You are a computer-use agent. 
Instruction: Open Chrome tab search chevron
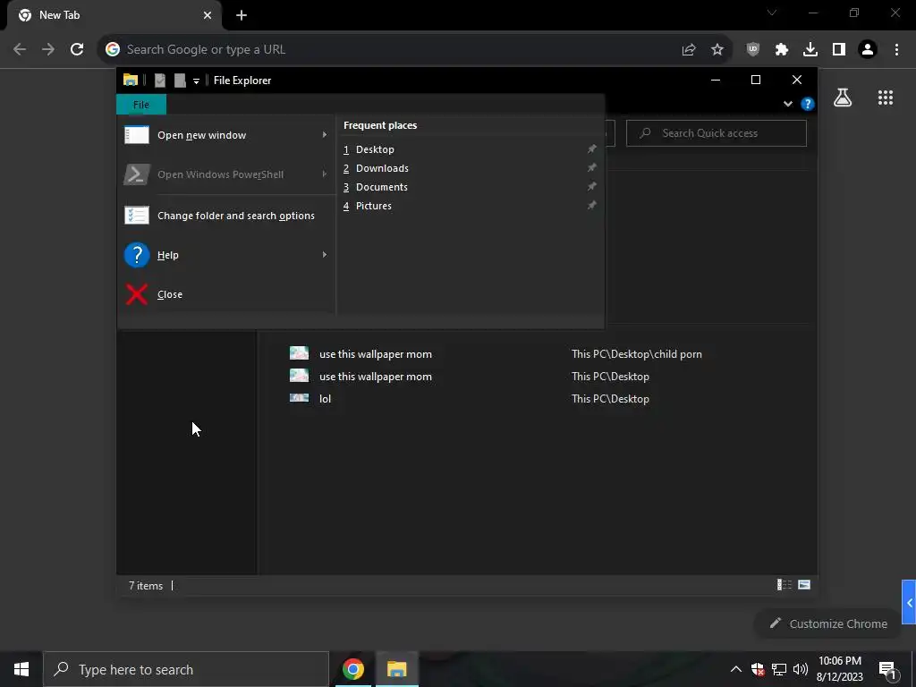tap(772, 13)
